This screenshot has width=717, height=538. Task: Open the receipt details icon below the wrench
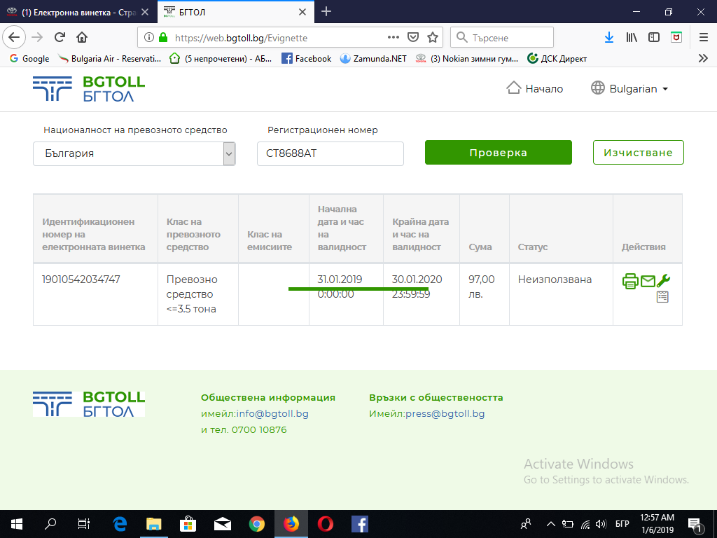click(x=662, y=297)
